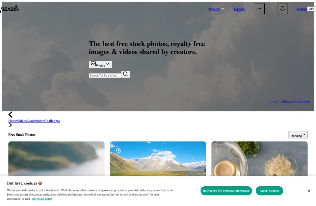Open the bowls of food photo thumbnail
The width and height of the screenshot is (316, 206).
260,159
